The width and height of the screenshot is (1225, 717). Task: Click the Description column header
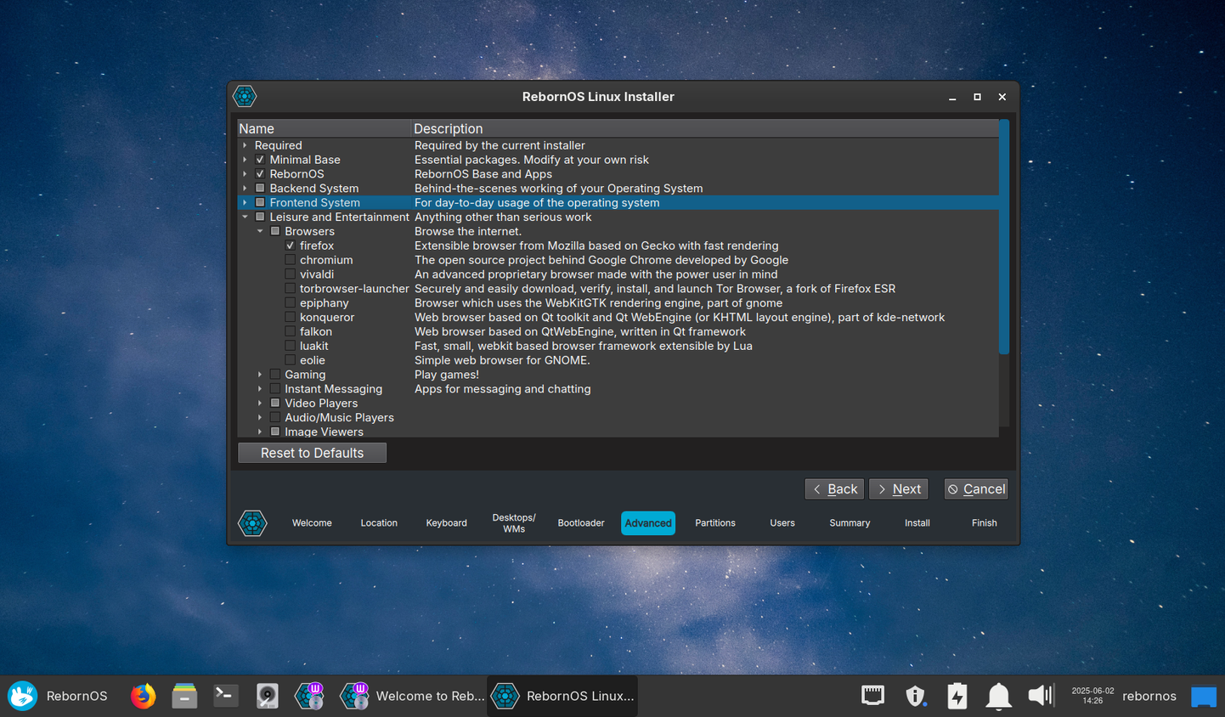[x=705, y=129]
